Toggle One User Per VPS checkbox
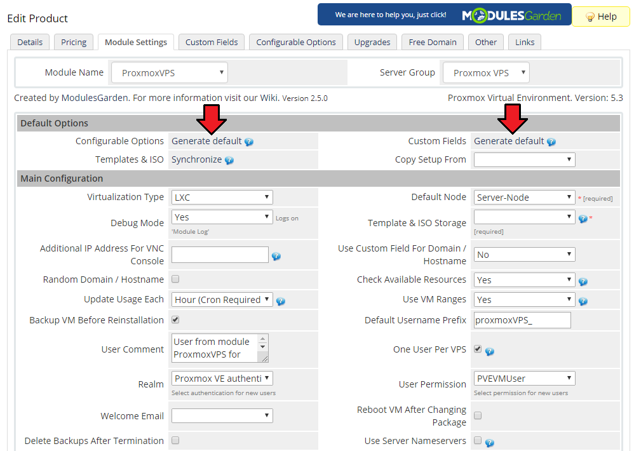The width and height of the screenshot is (634, 451). coord(478,349)
